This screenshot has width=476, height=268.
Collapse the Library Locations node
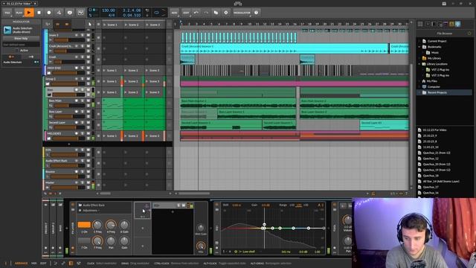(419, 64)
